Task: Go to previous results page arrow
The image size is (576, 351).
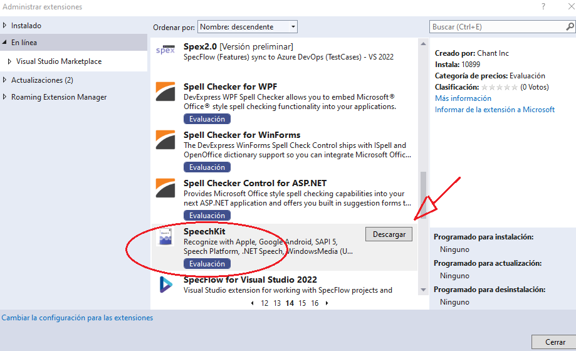Action: pos(253,303)
